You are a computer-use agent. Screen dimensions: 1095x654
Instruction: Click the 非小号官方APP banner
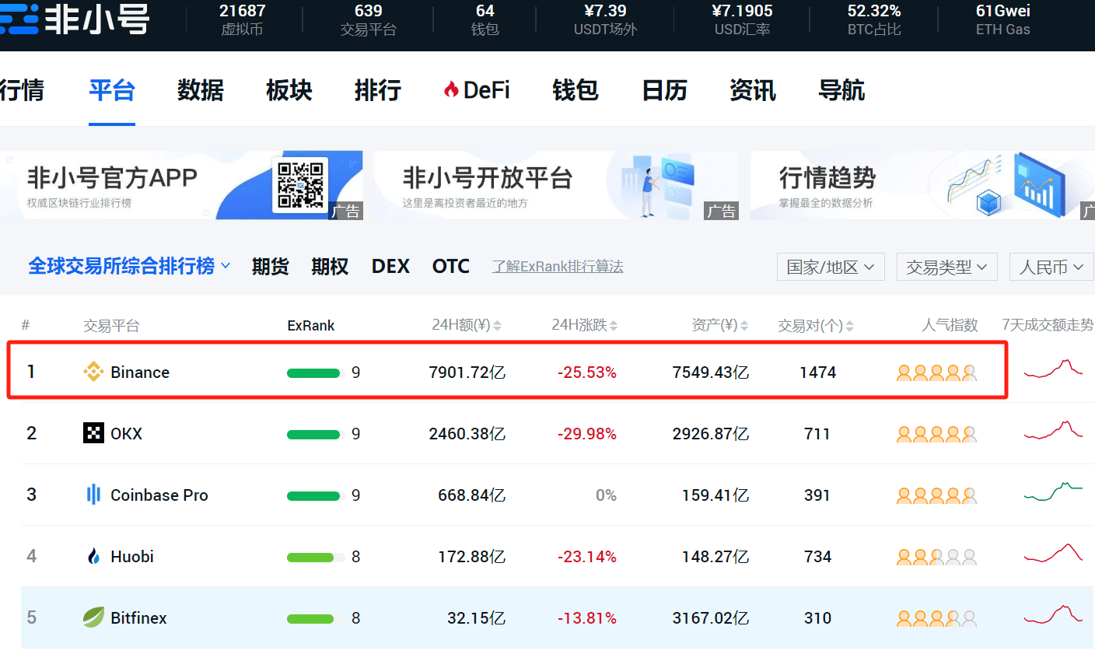(x=181, y=185)
